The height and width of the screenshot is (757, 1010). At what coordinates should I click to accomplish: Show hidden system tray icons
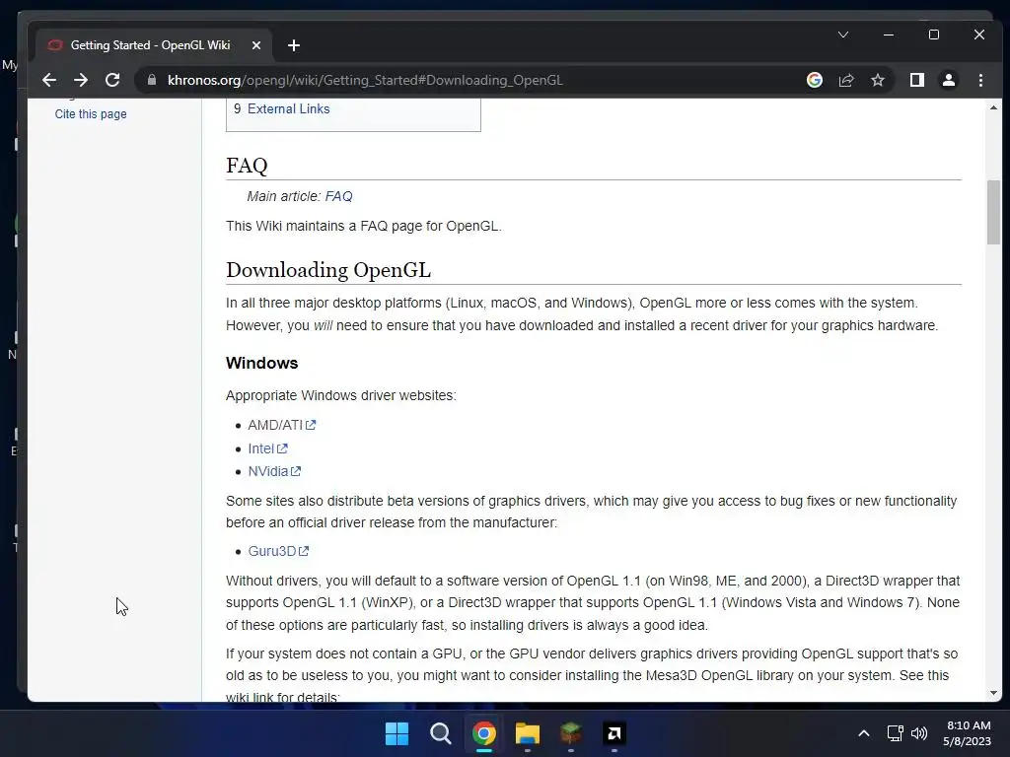coord(864,733)
